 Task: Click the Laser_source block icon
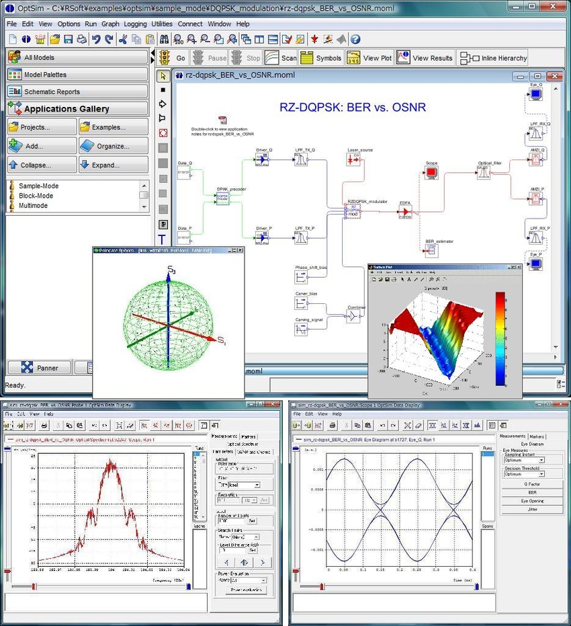coord(353,159)
